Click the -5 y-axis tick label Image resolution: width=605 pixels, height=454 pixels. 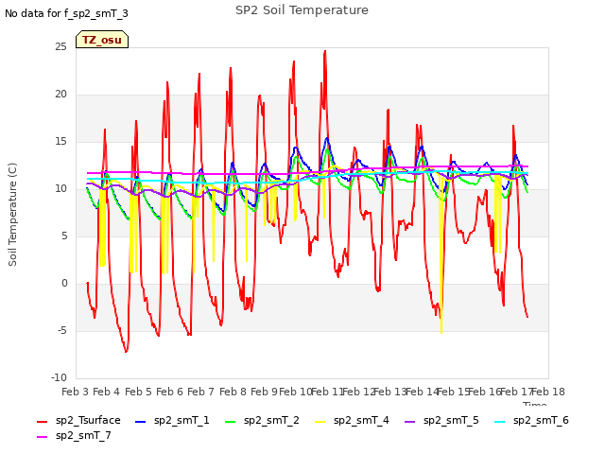(62, 331)
